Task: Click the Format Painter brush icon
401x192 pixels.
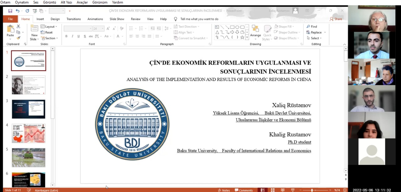Action: (x=18, y=38)
